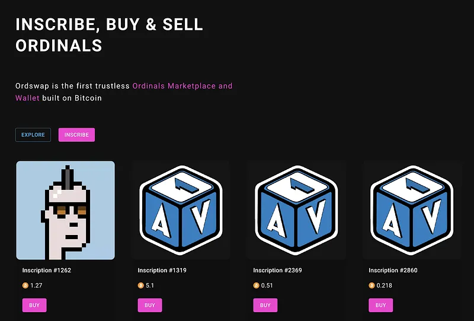This screenshot has height=321, width=474.
Task: Click the Inscription #1319 title text
Action: click(162, 271)
